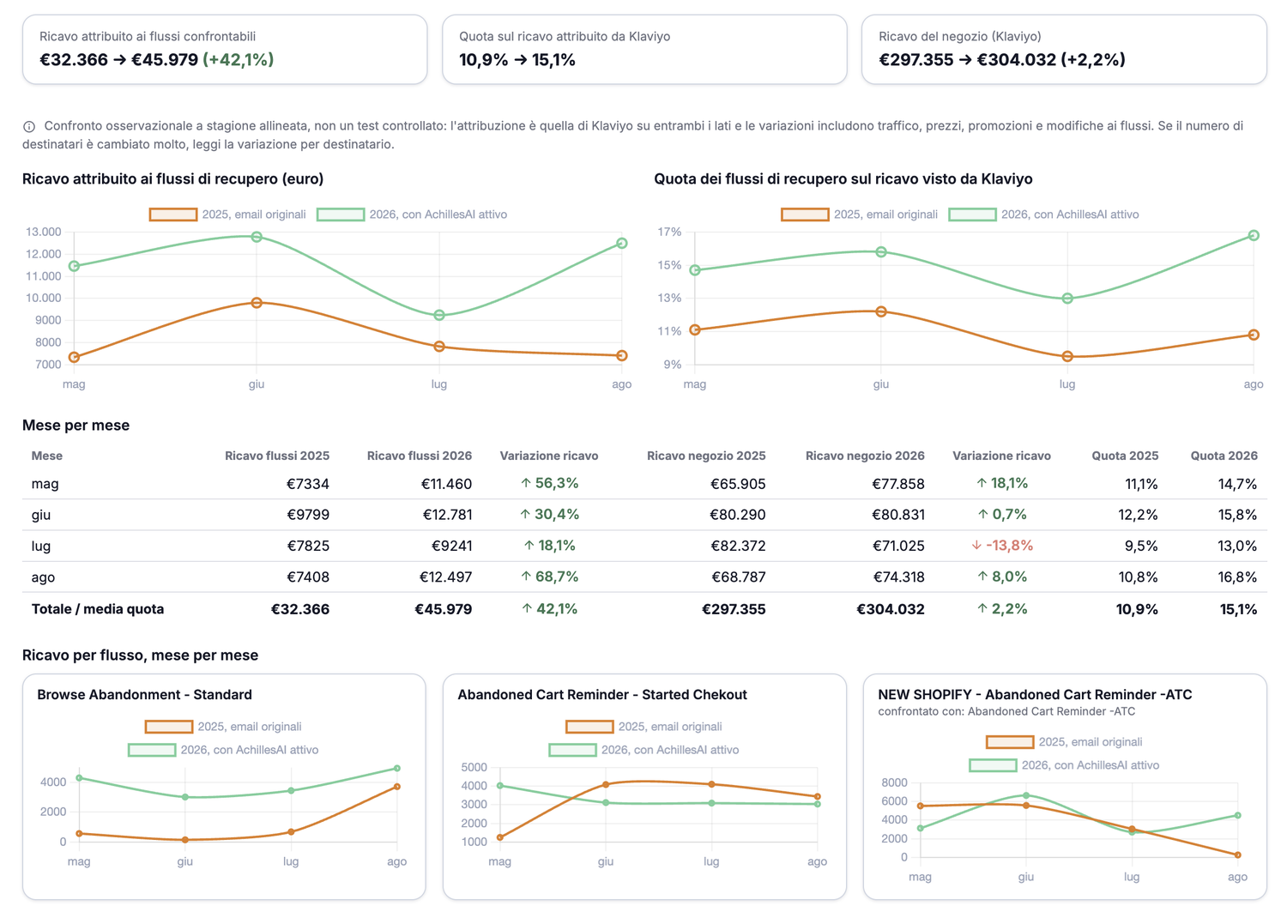
Task: Toggle 2026 AchillesAI legend in revenue chart
Action: click(412, 214)
